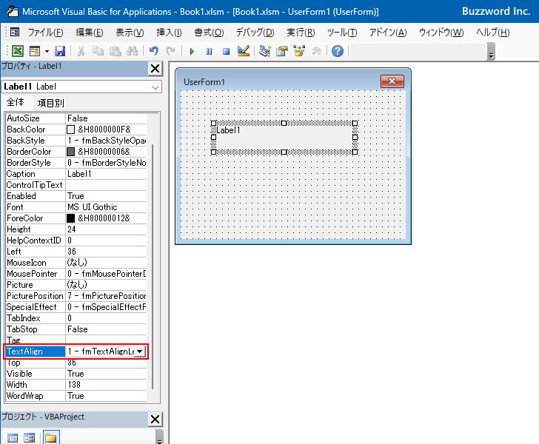Open the デバッグ(D) menu
This screenshot has height=444, width=539.
[x=255, y=33]
